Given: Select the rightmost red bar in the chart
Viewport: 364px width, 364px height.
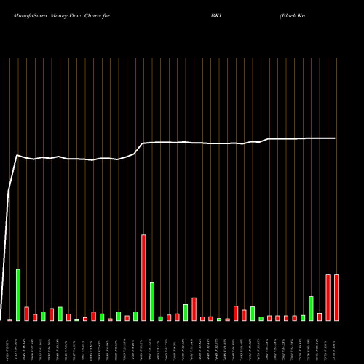Looking at the screenshot, I should (x=336, y=298).
